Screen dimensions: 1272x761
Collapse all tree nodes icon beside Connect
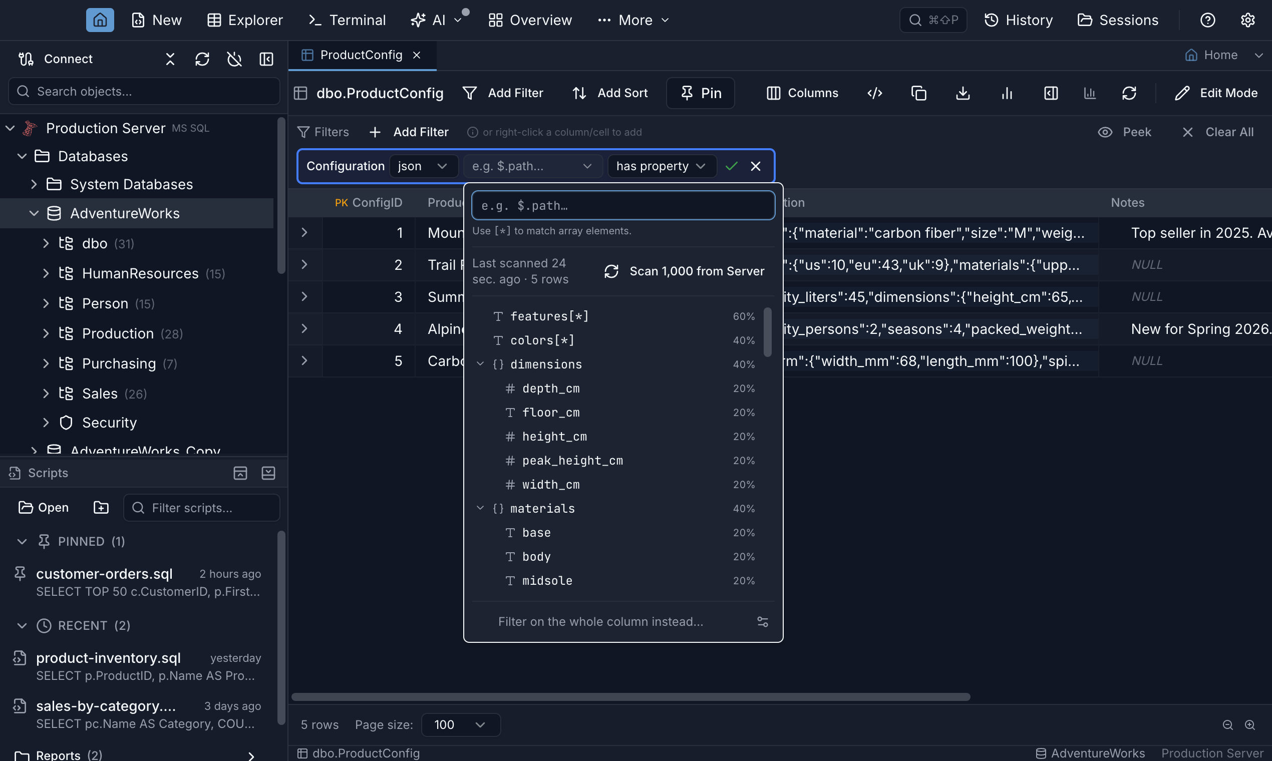[x=170, y=59]
